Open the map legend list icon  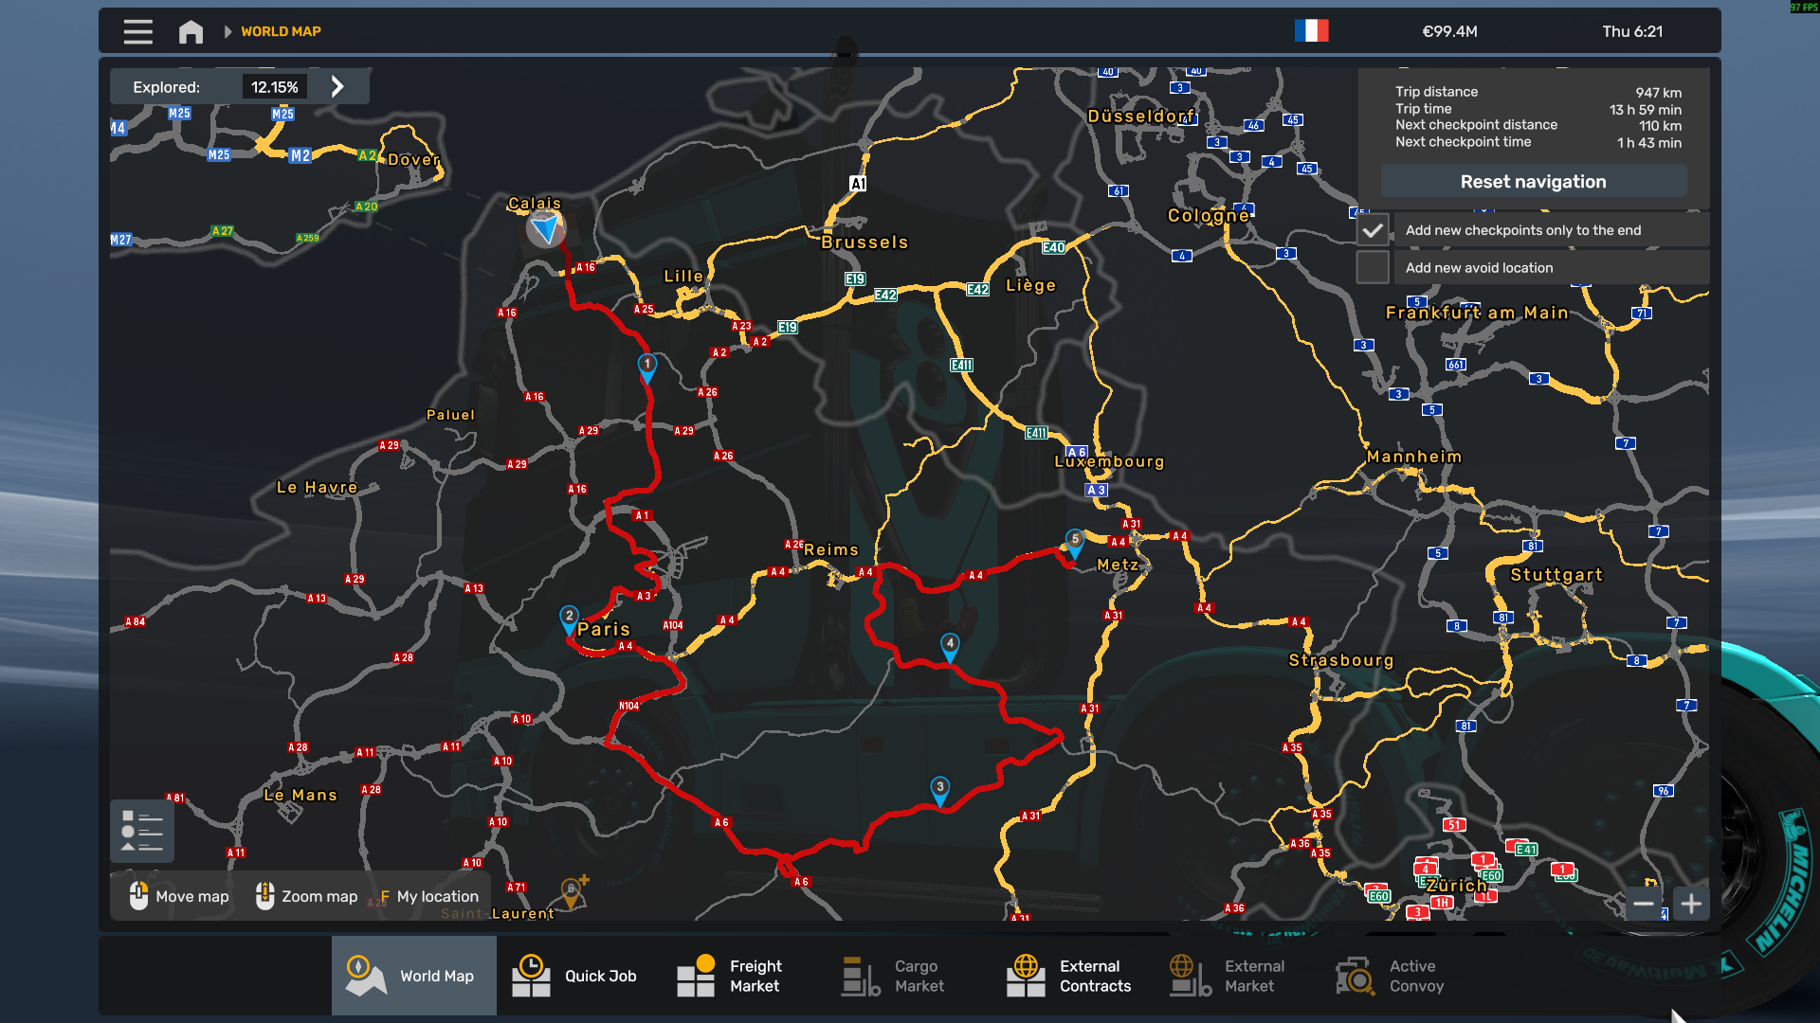(142, 831)
